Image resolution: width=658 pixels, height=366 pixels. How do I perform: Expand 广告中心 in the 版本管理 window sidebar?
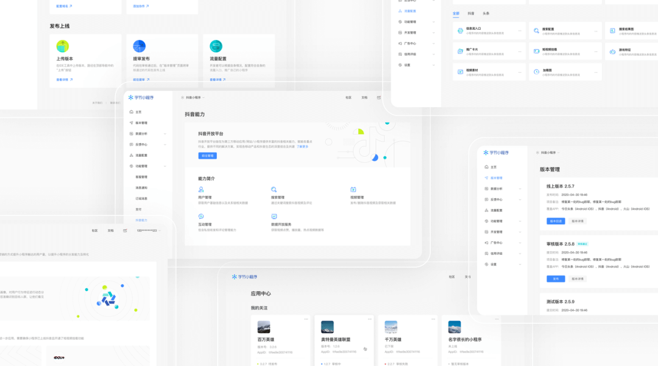point(520,243)
